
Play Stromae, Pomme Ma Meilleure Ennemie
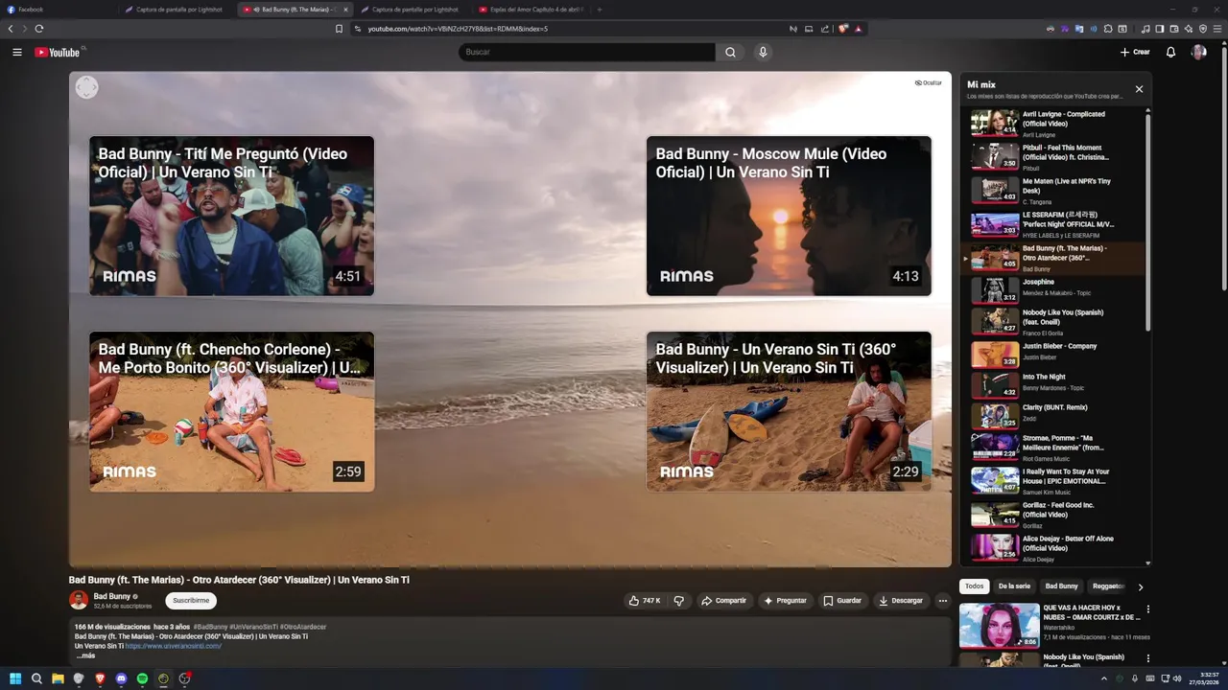[1053, 448]
